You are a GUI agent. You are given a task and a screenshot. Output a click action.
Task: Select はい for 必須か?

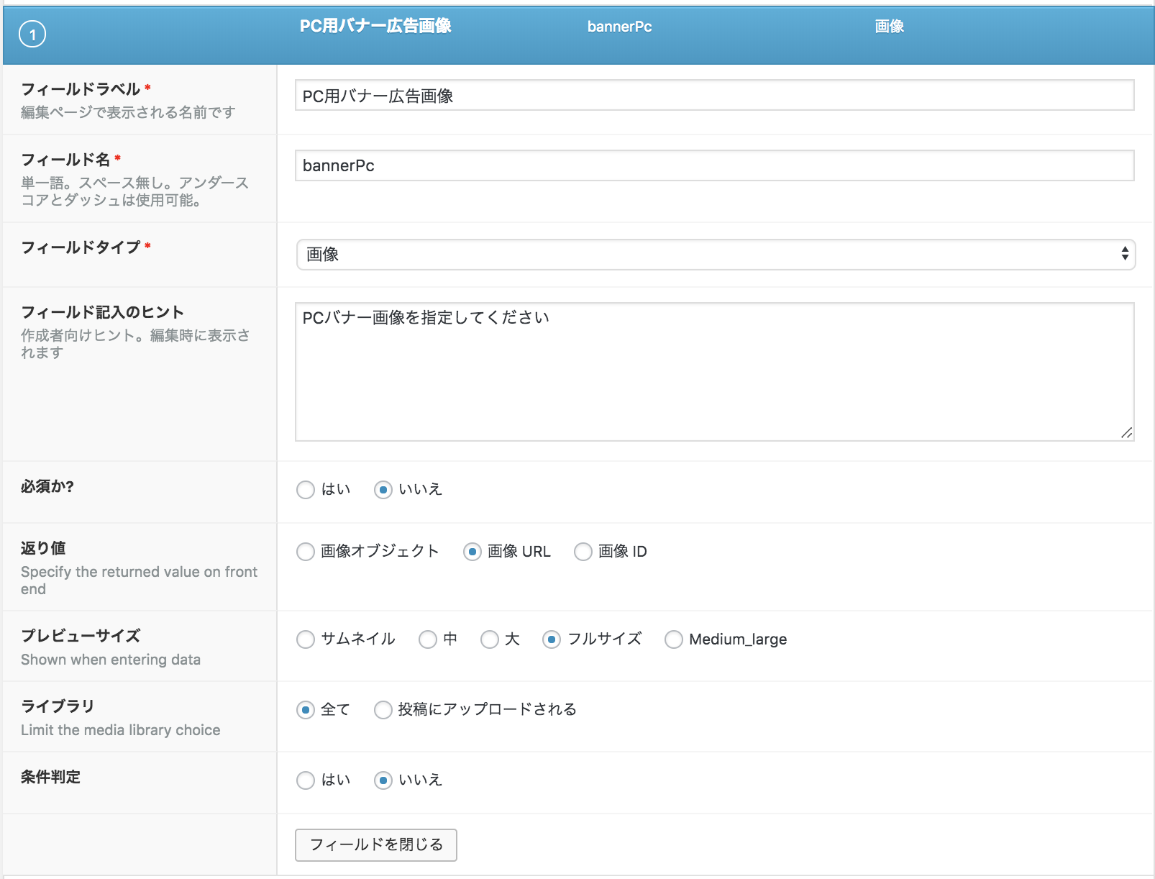click(x=306, y=490)
